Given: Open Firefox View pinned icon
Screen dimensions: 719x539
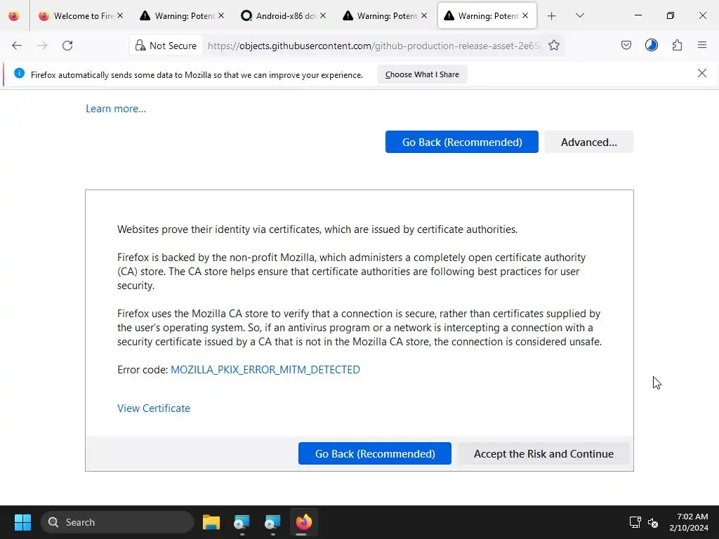Looking at the screenshot, I should pyautogui.click(x=14, y=16).
